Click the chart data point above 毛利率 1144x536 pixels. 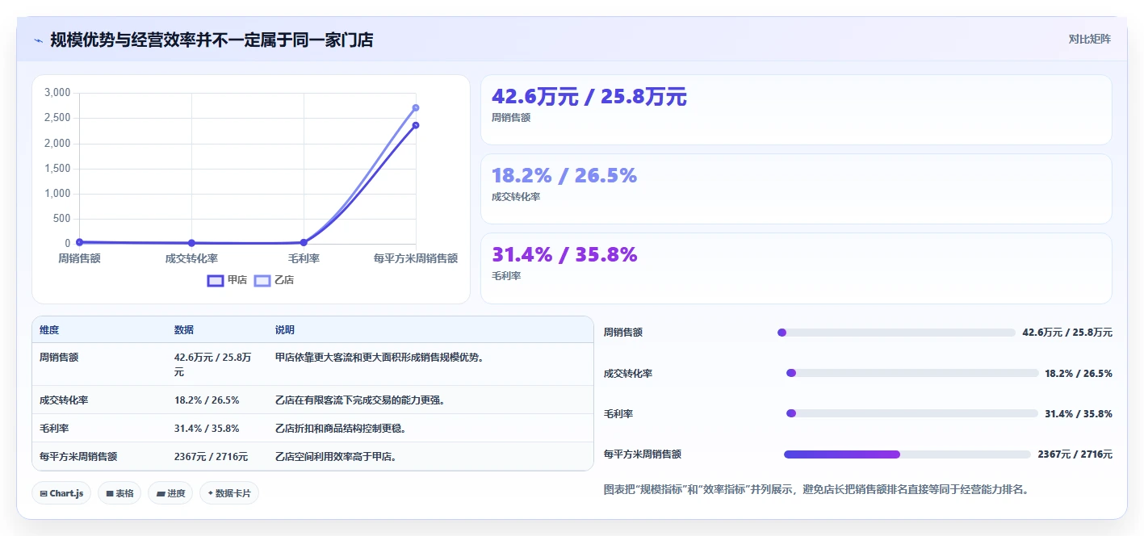(304, 242)
